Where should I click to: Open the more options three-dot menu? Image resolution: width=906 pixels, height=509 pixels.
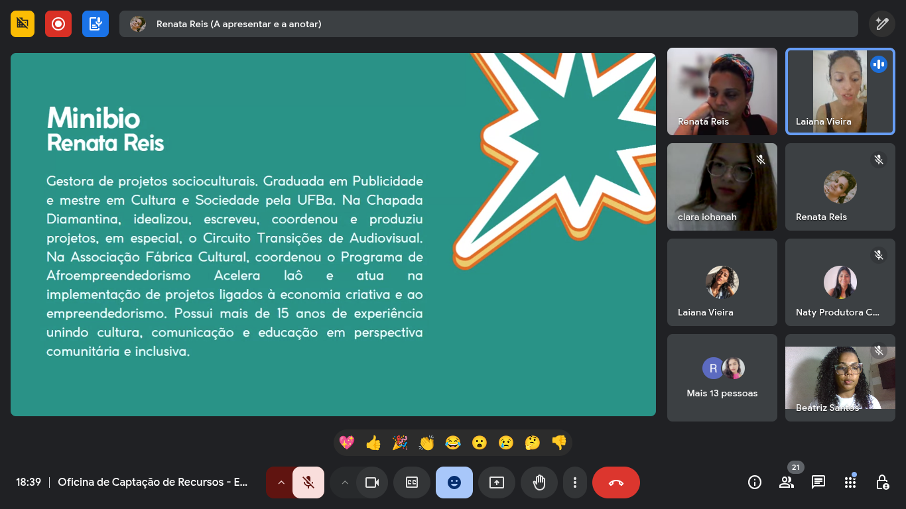(575, 482)
